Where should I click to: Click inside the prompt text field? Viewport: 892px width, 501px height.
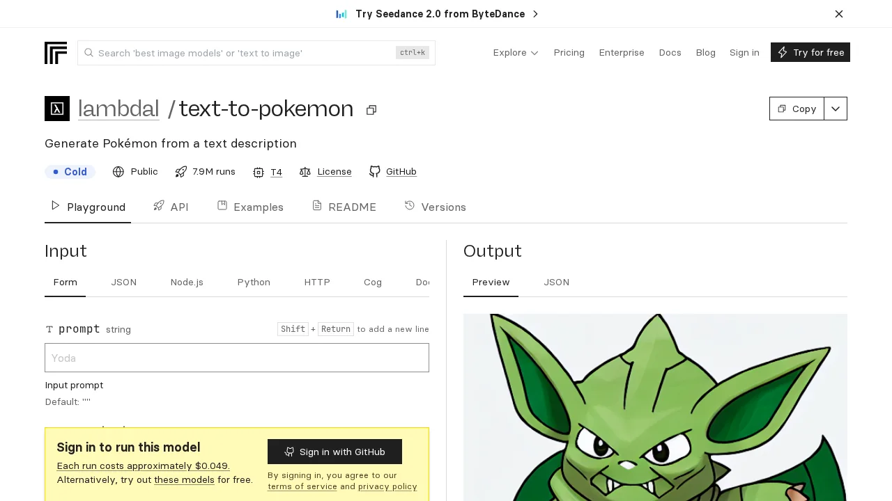[237, 358]
